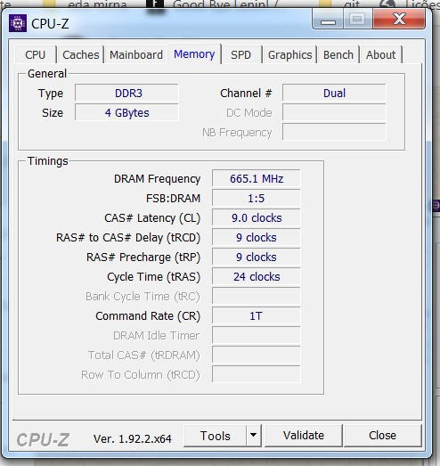Click the empty DC Mode field
Image resolution: width=440 pixels, height=466 pixels.
point(334,113)
